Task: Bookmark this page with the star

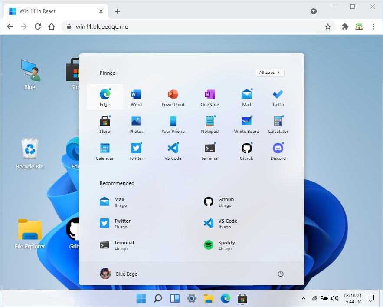Action: [x=328, y=26]
